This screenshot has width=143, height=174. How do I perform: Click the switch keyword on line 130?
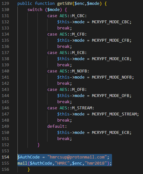pos(35,10)
